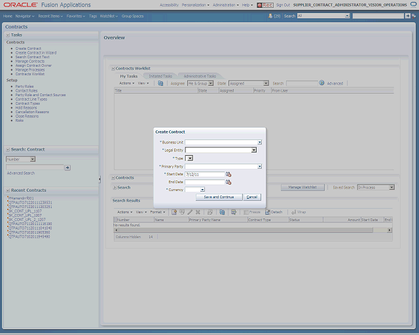This screenshot has height=335, width=419.
Task: Click the global search go arrow
Action: pos(407,16)
